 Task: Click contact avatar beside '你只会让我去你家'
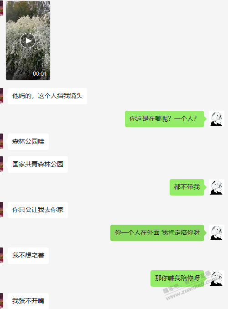pyautogui.click(x=1, y=210)
